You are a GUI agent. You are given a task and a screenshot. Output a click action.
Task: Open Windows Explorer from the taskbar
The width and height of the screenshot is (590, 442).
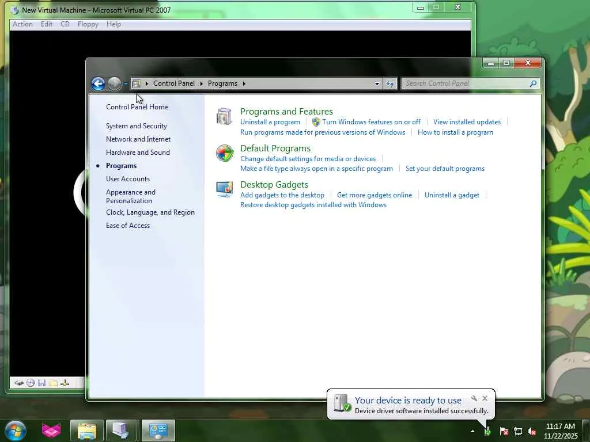pyautogui.click(x=87, y=430)
